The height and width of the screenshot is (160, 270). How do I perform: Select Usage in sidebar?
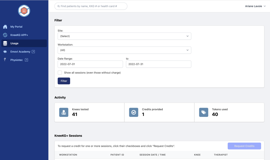(x=24, y=43)
